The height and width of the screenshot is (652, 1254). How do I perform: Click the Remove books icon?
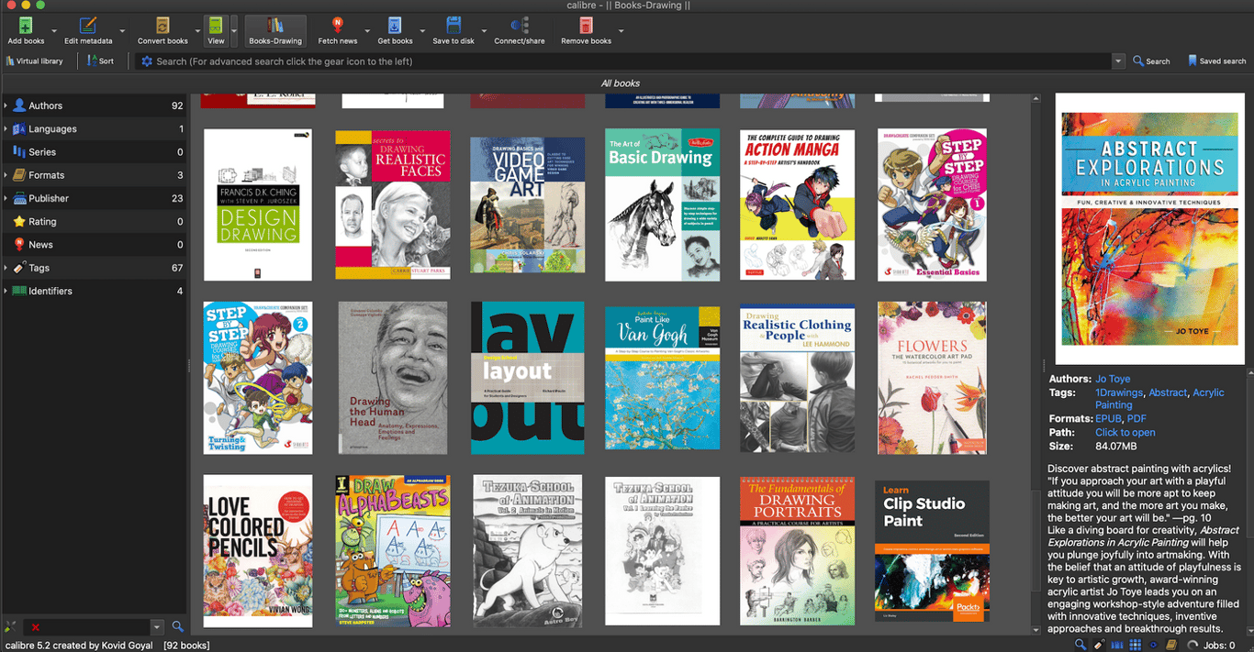tap(586, 26)
